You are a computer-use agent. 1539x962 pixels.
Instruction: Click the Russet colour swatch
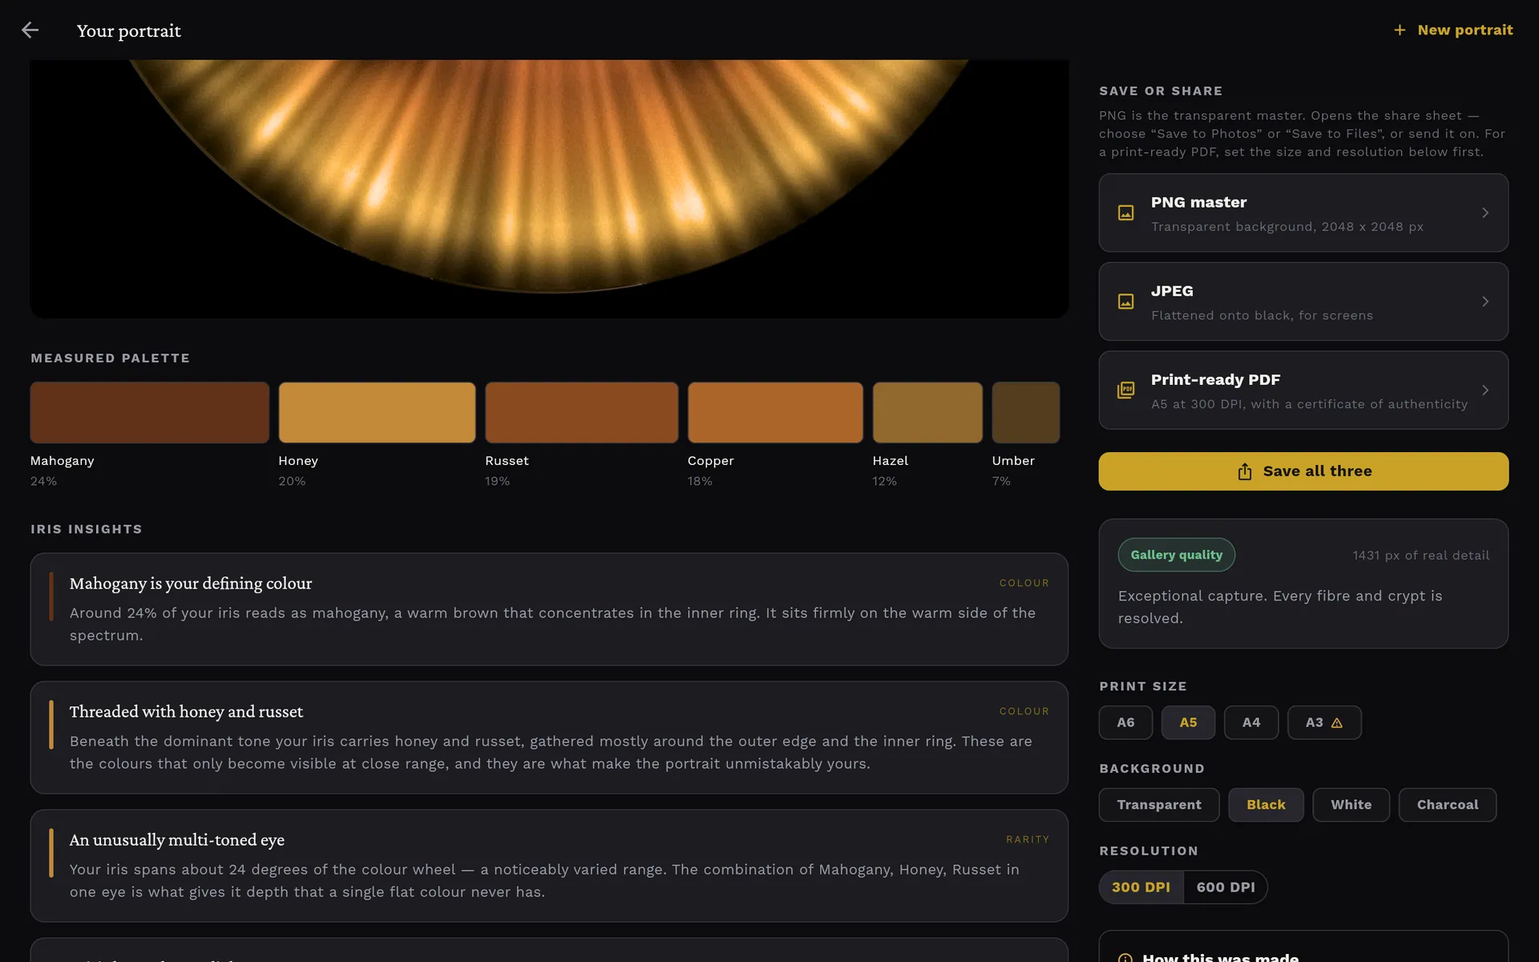581,412
